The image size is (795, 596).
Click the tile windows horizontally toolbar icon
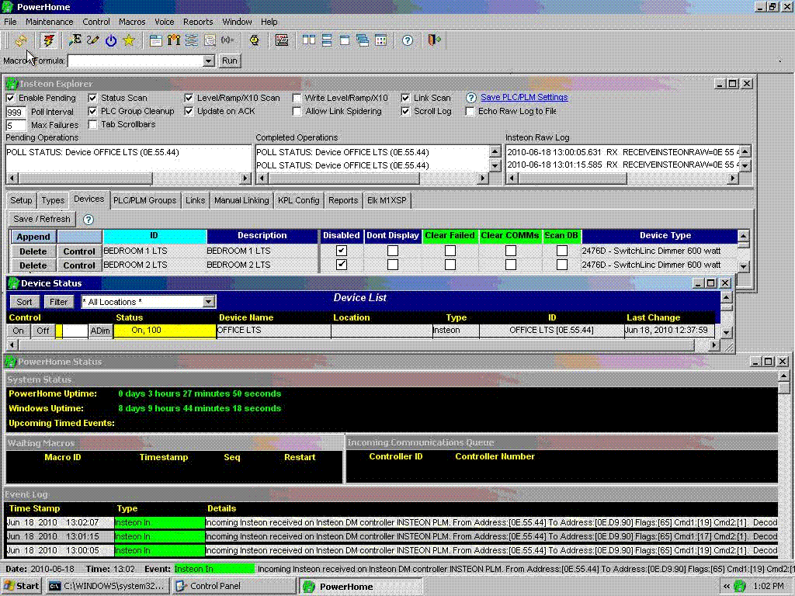tap(327, 40)
